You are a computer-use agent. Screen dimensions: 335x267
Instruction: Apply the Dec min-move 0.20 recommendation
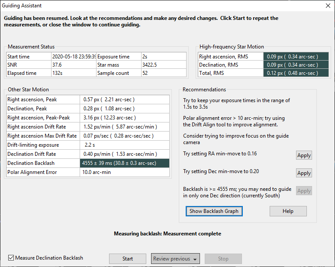click(x=304, y=173)
